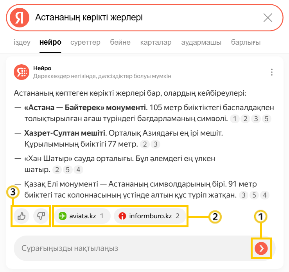Open the three-dot options menu
This screenshot has width=289, height=272.
[271, 72]
